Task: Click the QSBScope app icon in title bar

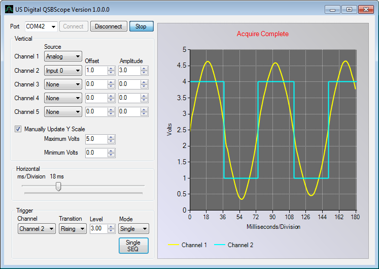Action: [x=9, y=10]
